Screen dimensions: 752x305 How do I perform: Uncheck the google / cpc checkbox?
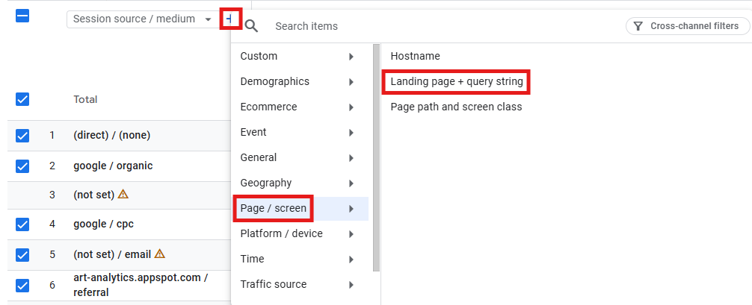pos(22,224)
